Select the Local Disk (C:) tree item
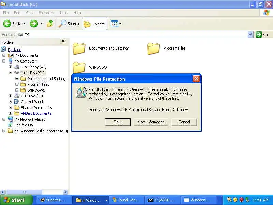 [32, 73]
